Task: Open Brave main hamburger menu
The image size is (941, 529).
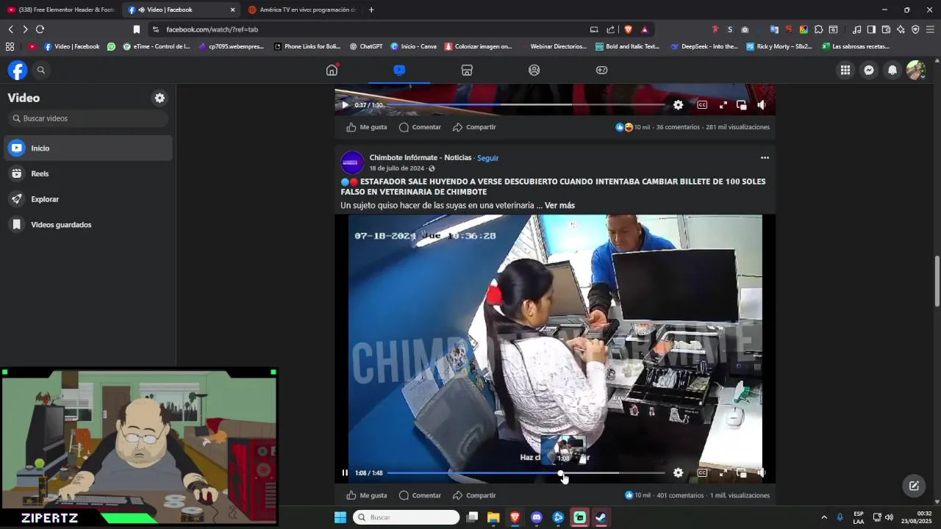Action: [930, 29]
